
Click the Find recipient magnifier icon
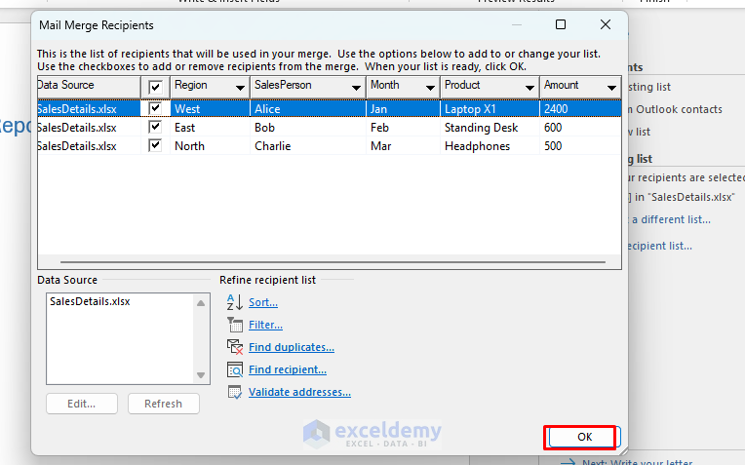235,369
